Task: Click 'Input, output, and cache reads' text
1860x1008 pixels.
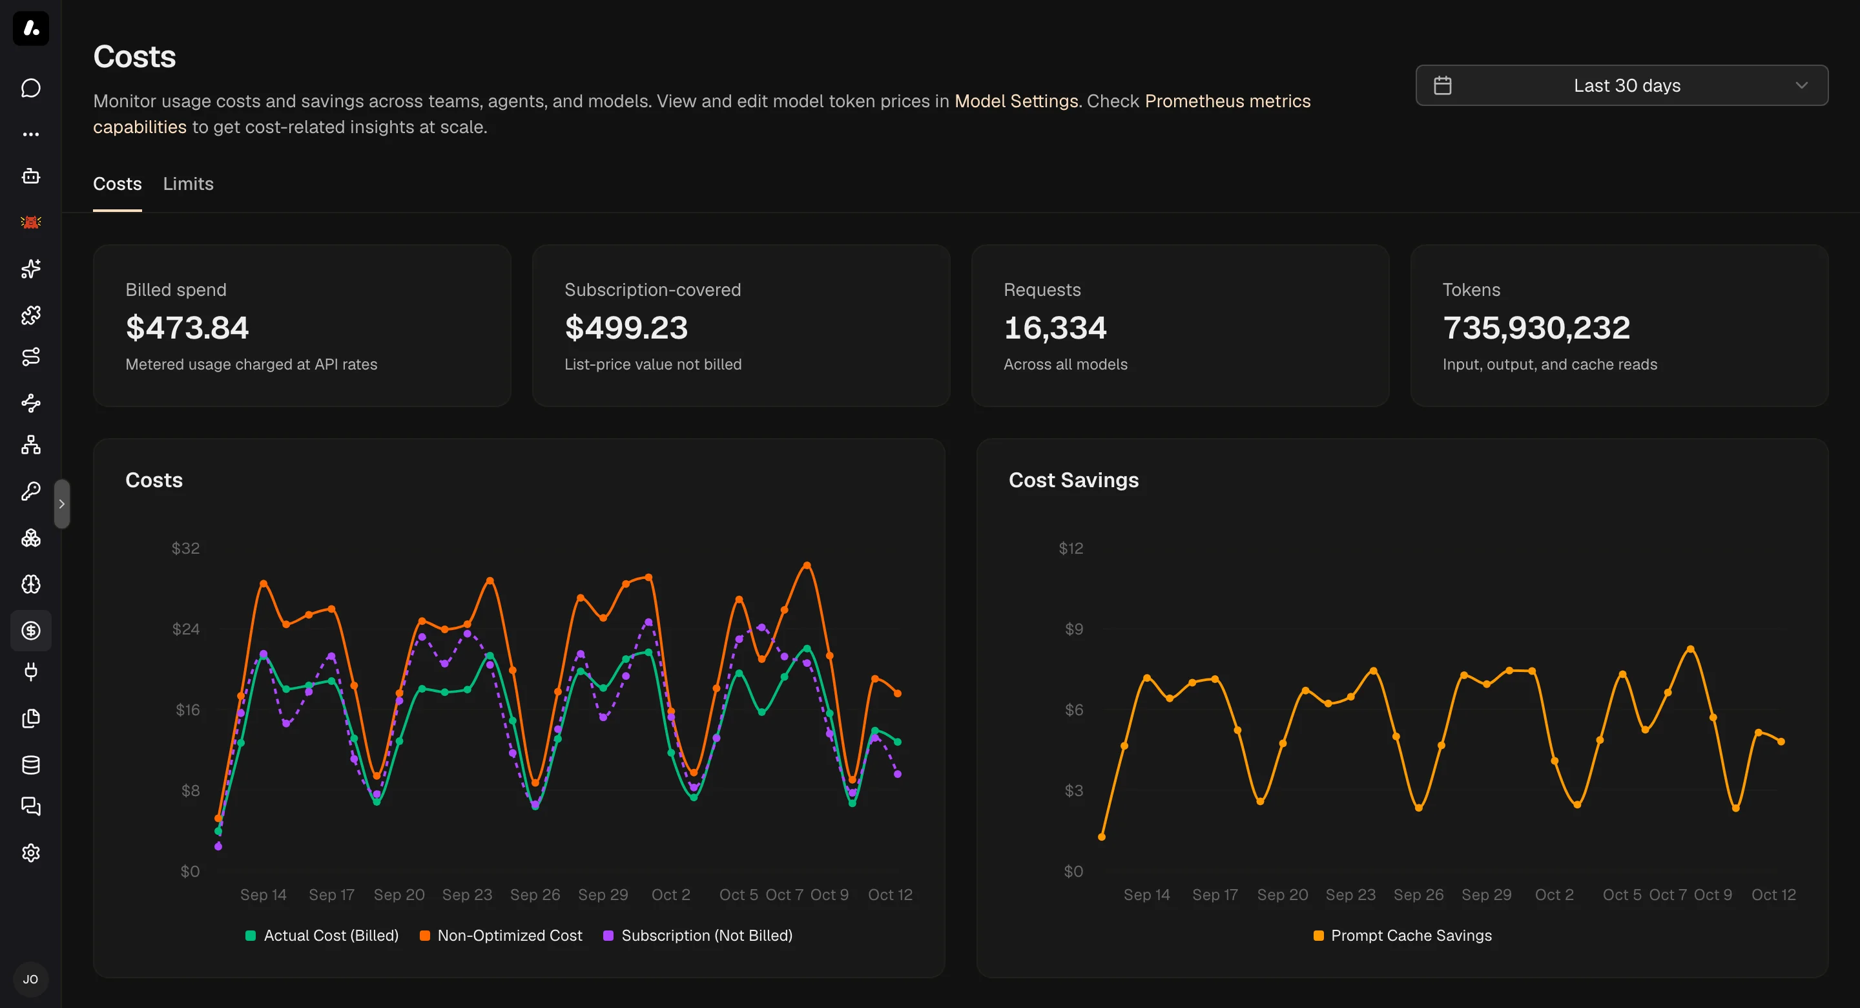Action: pyautogui.click(x=1549, y=364)
